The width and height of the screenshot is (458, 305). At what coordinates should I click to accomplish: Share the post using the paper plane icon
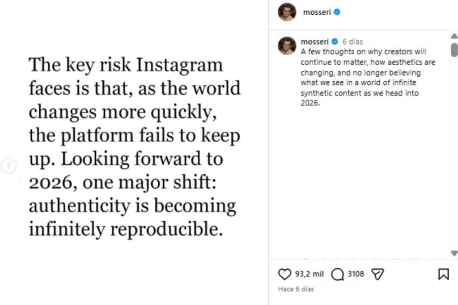[x=378, y=274]
